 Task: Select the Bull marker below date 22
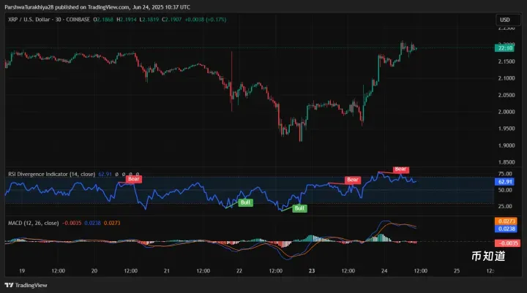[246, 202]
